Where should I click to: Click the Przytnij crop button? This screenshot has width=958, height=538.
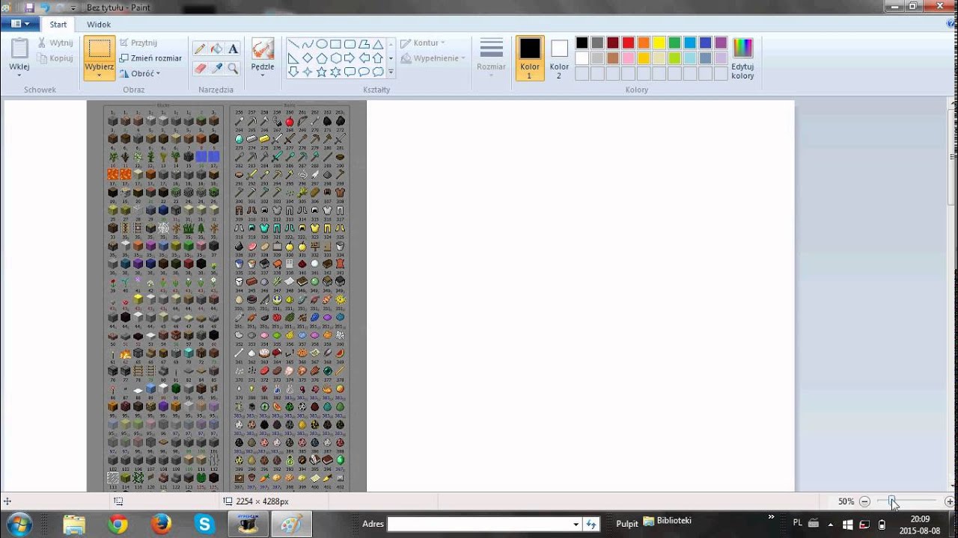coord(138,43)
